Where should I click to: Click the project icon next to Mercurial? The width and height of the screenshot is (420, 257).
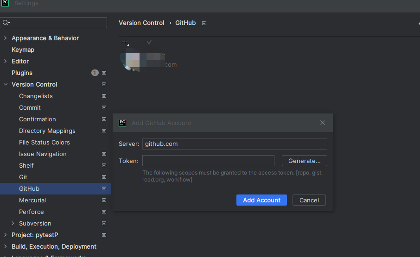[104, 200]
